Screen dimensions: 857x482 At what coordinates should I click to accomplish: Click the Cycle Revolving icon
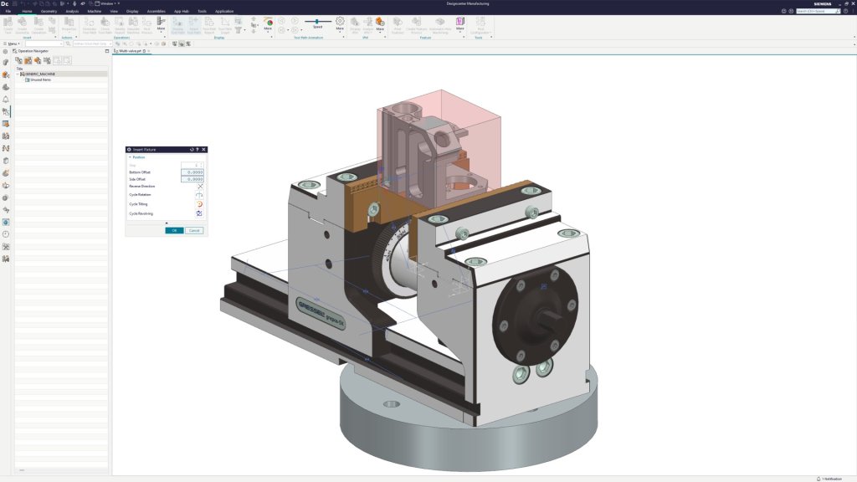200,213
